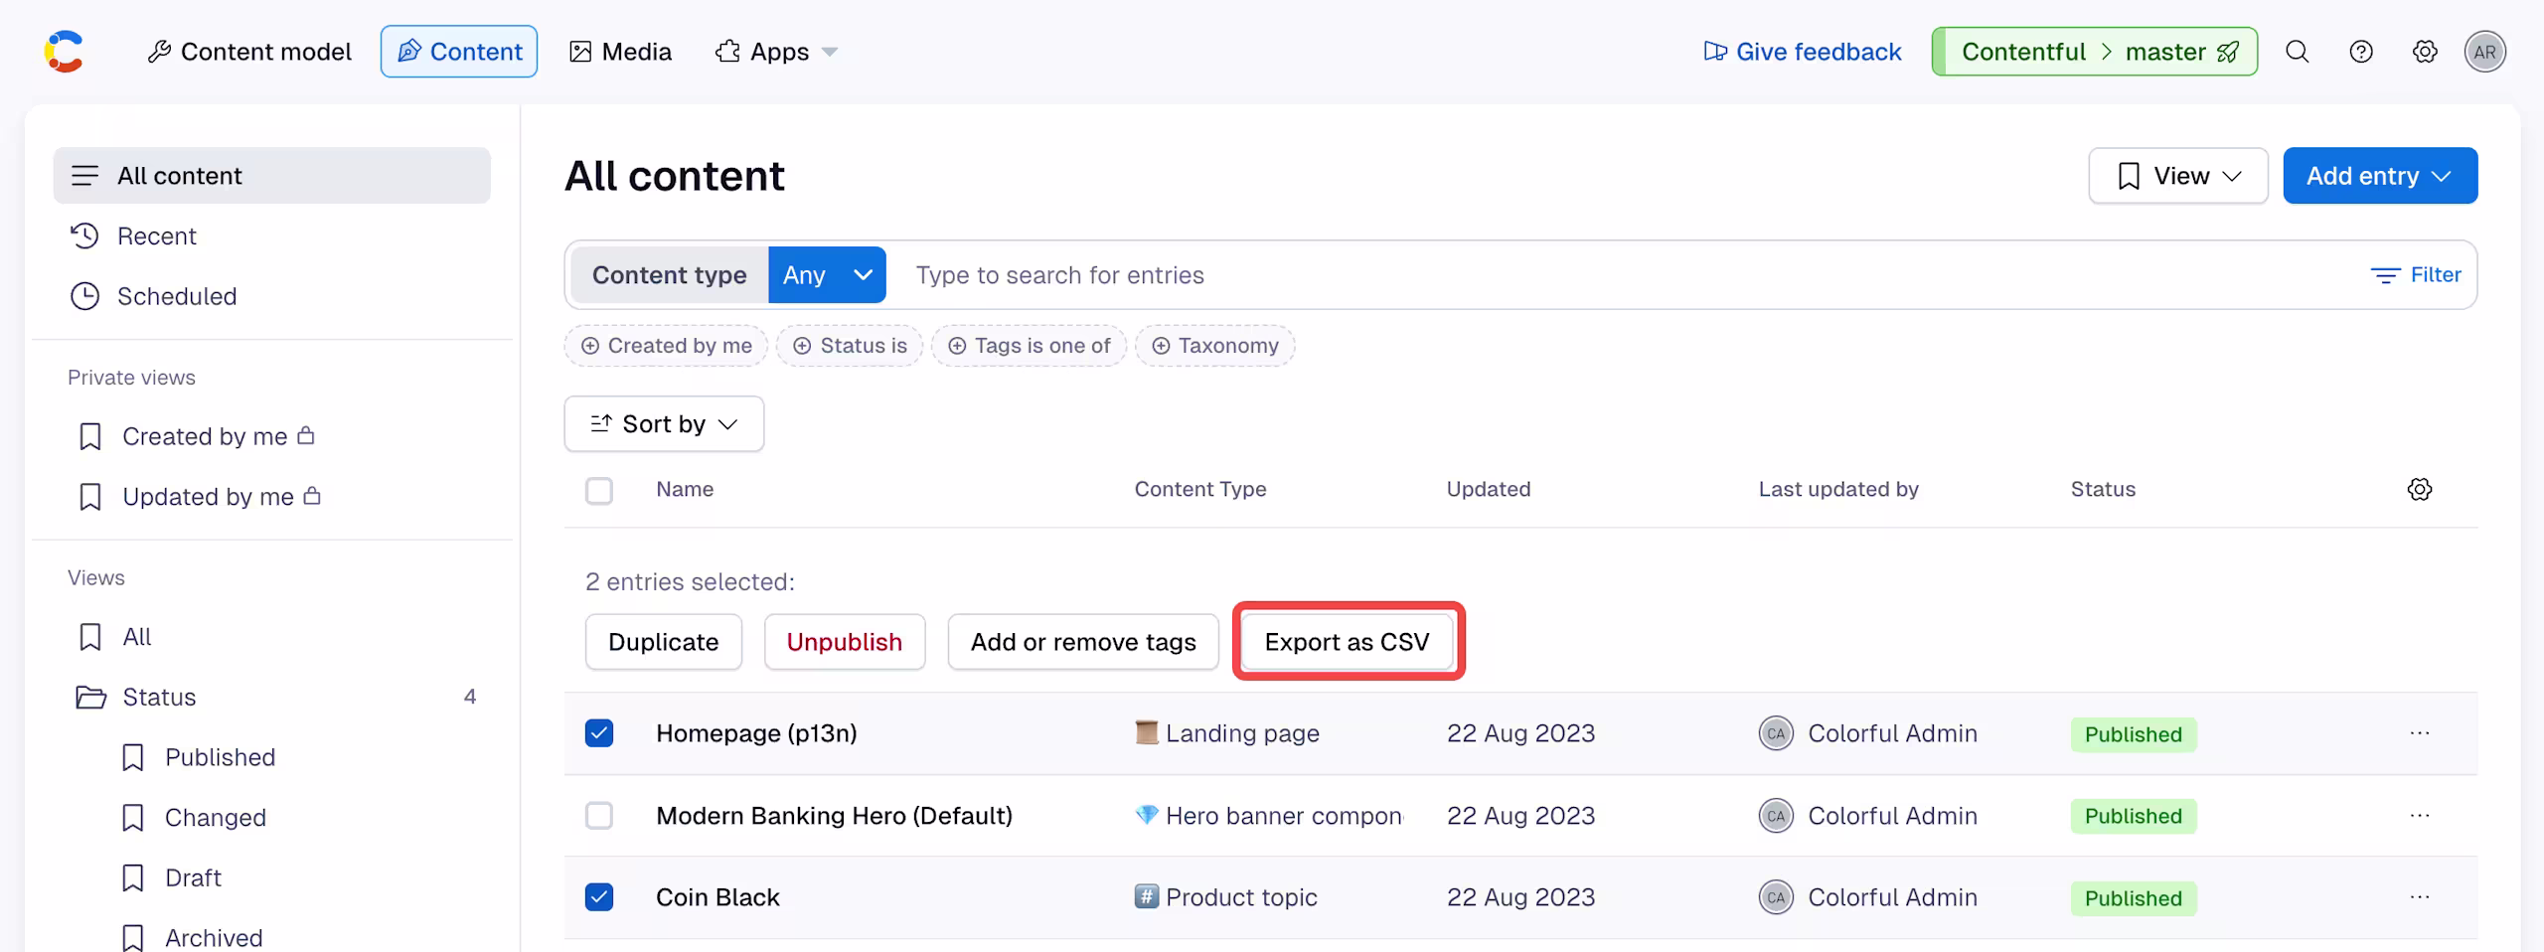
Task: Click CA avatar in Homepage row
Action: (x=1775, y=733)
